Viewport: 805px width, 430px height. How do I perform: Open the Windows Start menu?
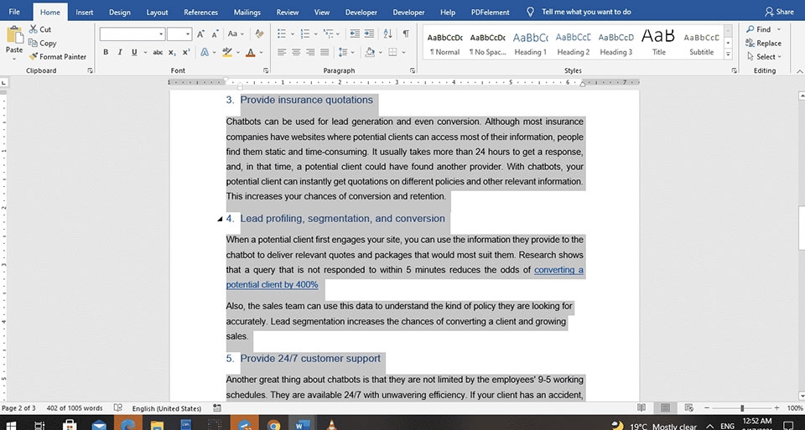pyautogui.click(x=10, y=425)
